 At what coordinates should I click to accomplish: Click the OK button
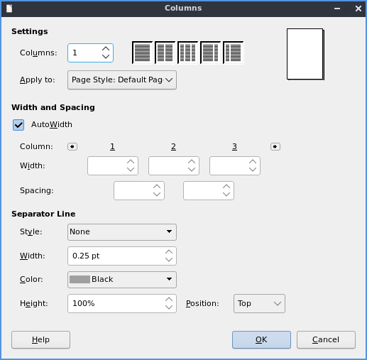click(261, 339)
